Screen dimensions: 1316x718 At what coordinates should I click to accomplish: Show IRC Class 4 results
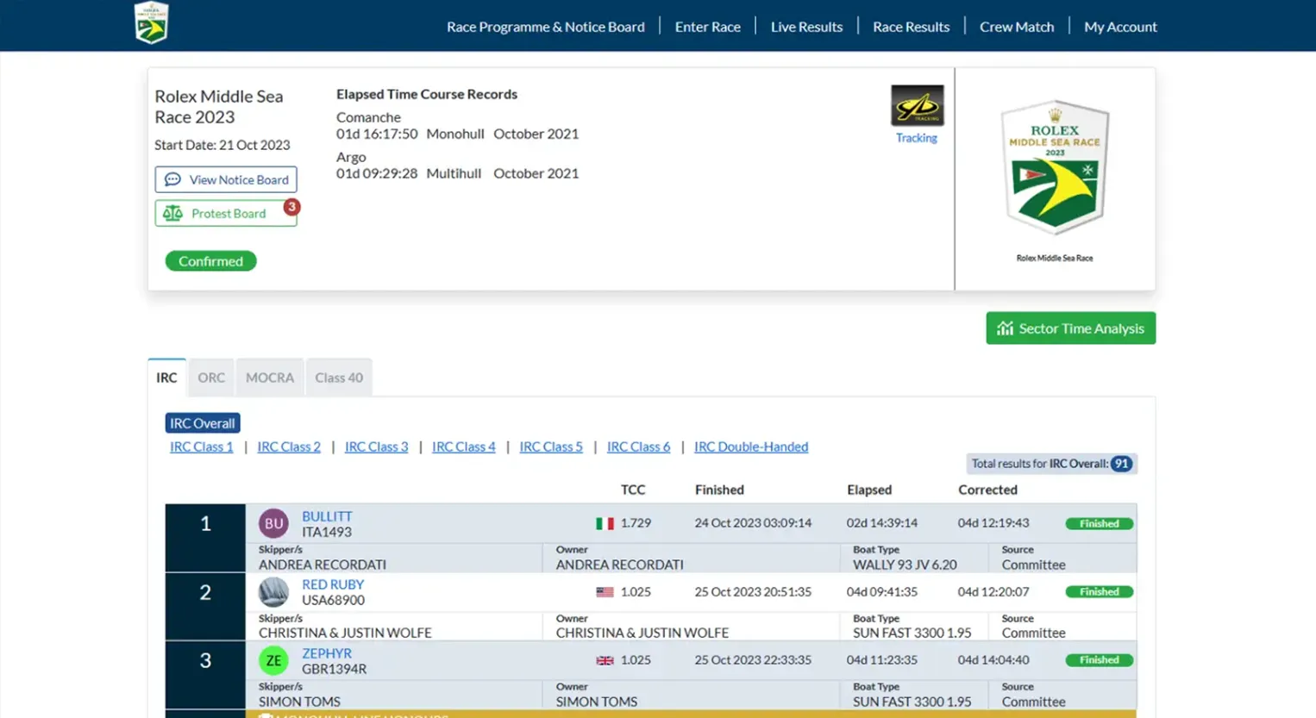(x=464, y=446)
